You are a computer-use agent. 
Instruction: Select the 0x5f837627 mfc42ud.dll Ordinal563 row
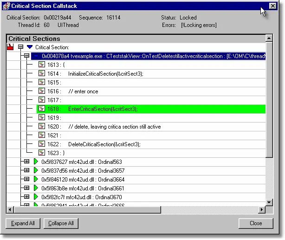click(x=82, y=162)
